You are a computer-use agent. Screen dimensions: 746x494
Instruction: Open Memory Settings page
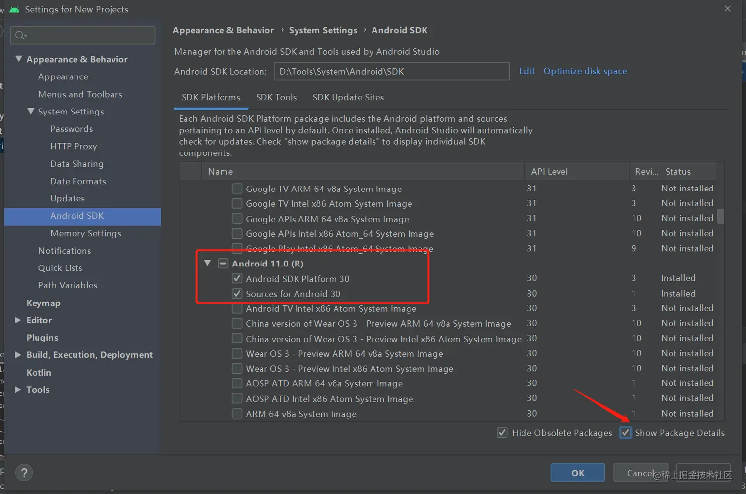tap(86, 233)
